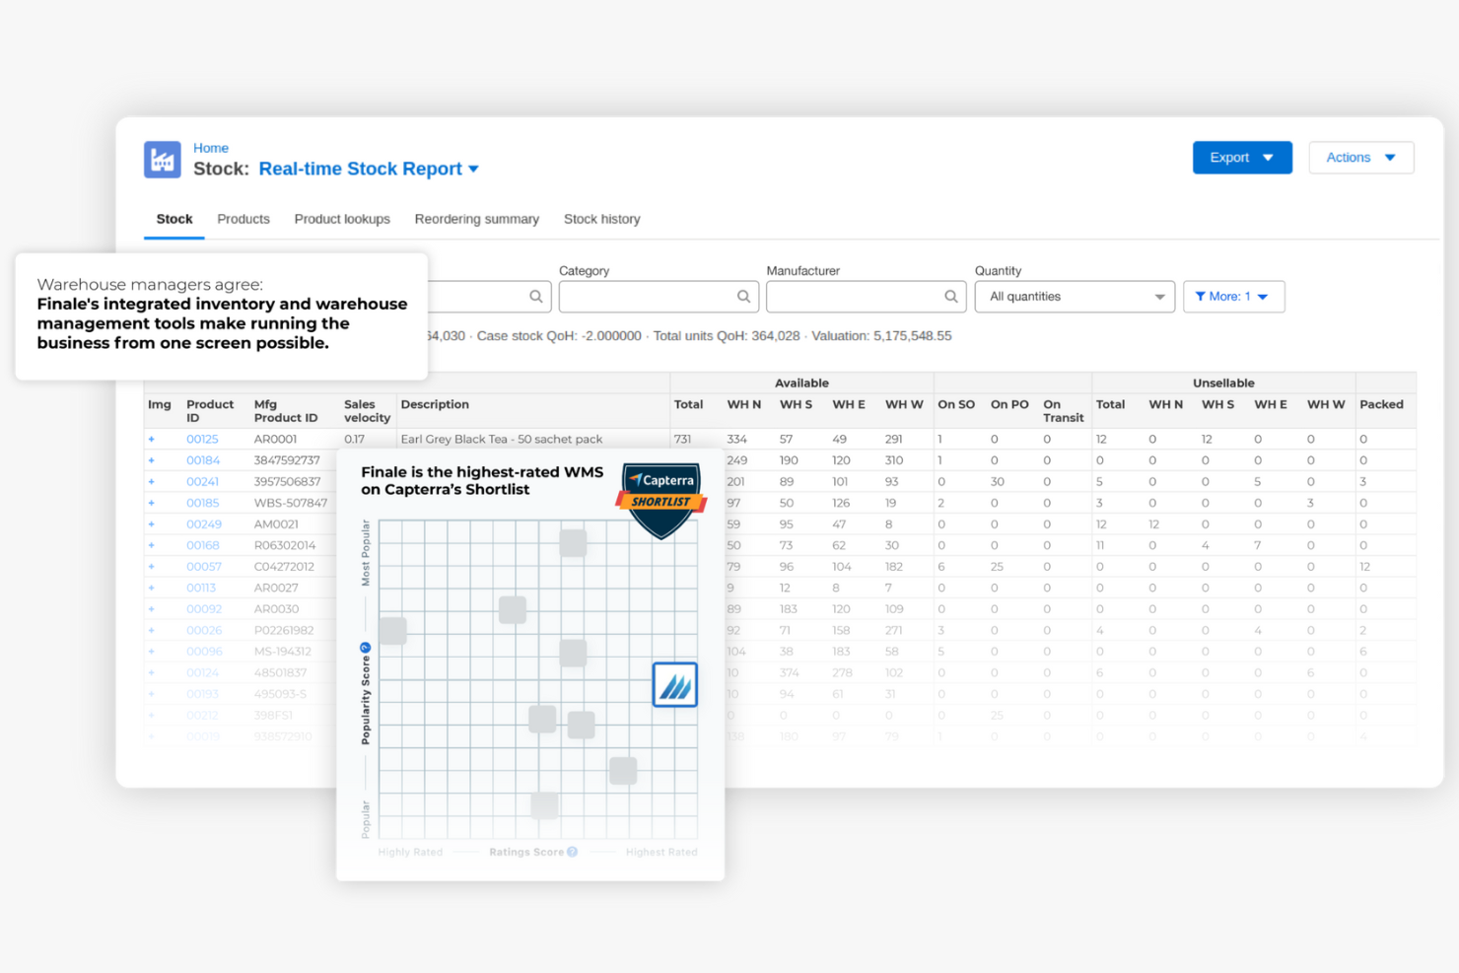
Task: Open product ID 00125
Action: [x=202, y=440]
